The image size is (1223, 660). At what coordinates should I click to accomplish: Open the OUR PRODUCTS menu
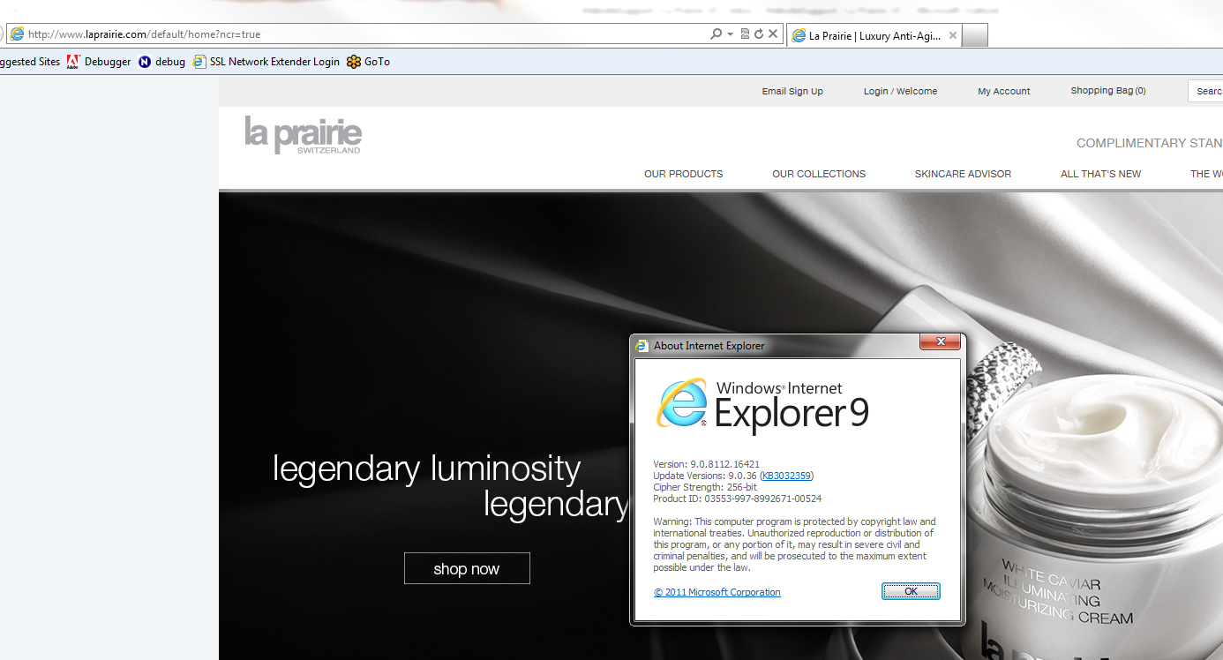683,174
